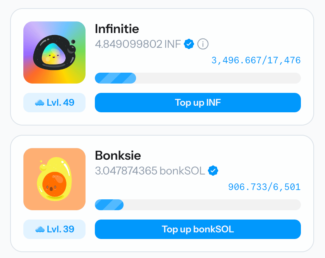Click the 3,496.667/17,476 experience counter

click(x=256, y=61)
